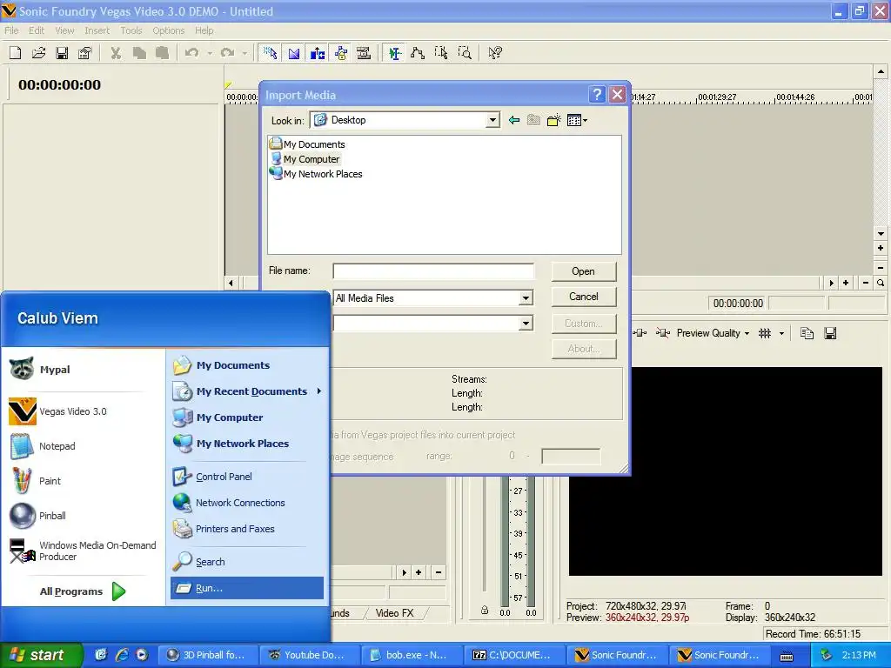Click the File name input field

(433, 271)
